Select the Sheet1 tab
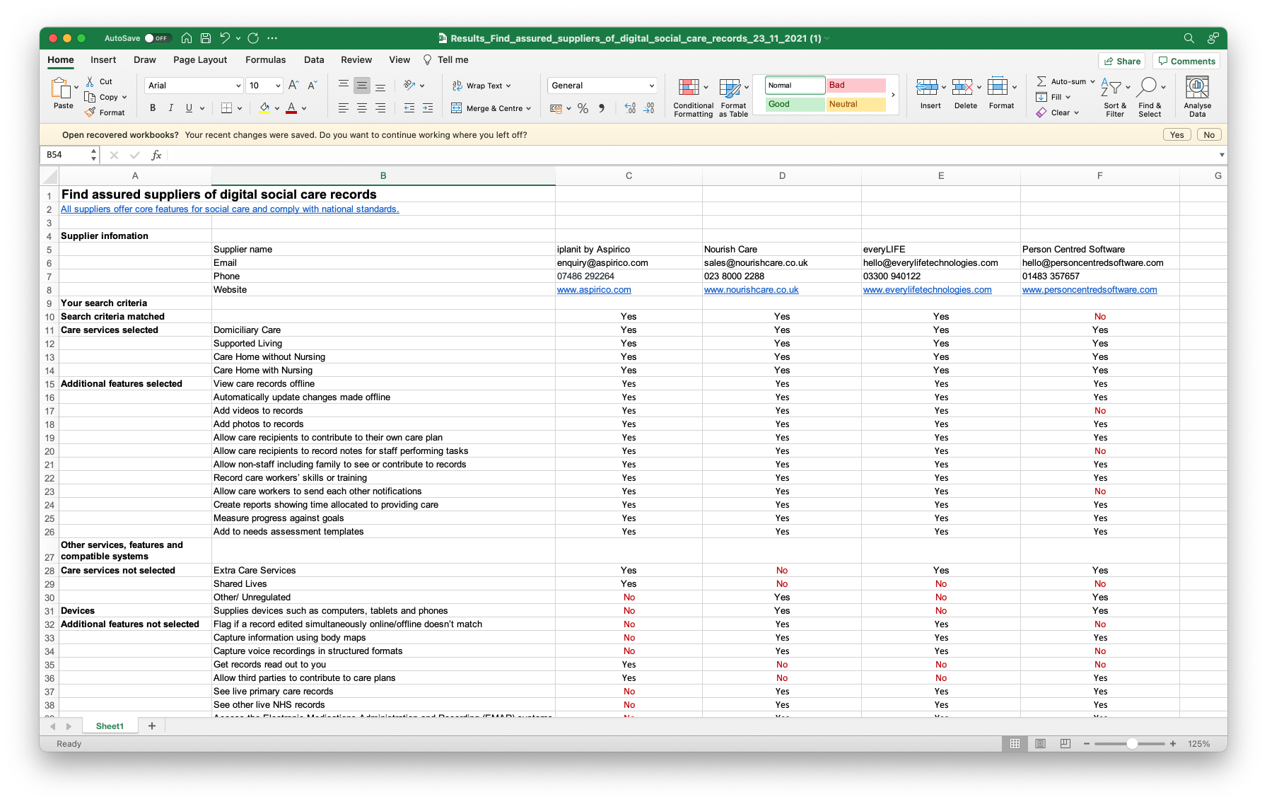Screen dimensions: 1267x804 (x=110, y=726)
